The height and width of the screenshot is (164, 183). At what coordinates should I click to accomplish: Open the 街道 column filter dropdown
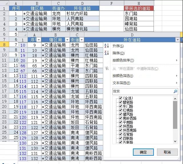click(x=82, y=40)
